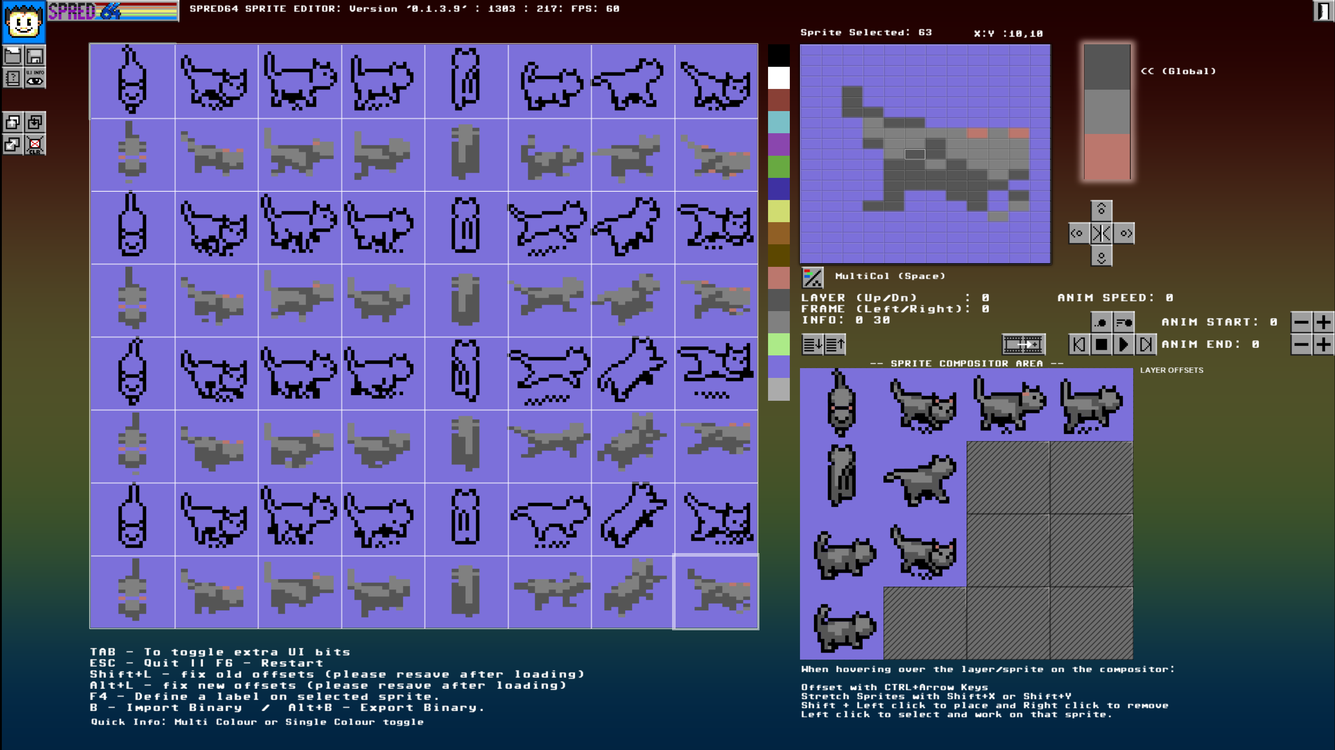Shift sprite pixels up with the up arrow
Screen dimensions: 1335x750
pos(1101,211)
